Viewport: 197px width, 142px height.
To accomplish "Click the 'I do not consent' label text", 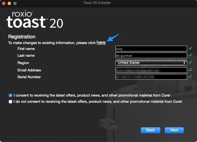I will [x=98, y=102].
